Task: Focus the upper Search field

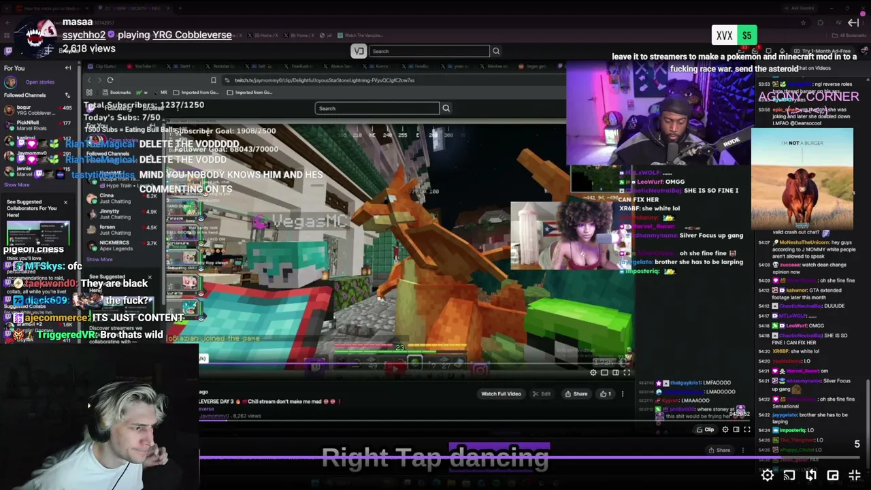Action: [x=429, y=51]
